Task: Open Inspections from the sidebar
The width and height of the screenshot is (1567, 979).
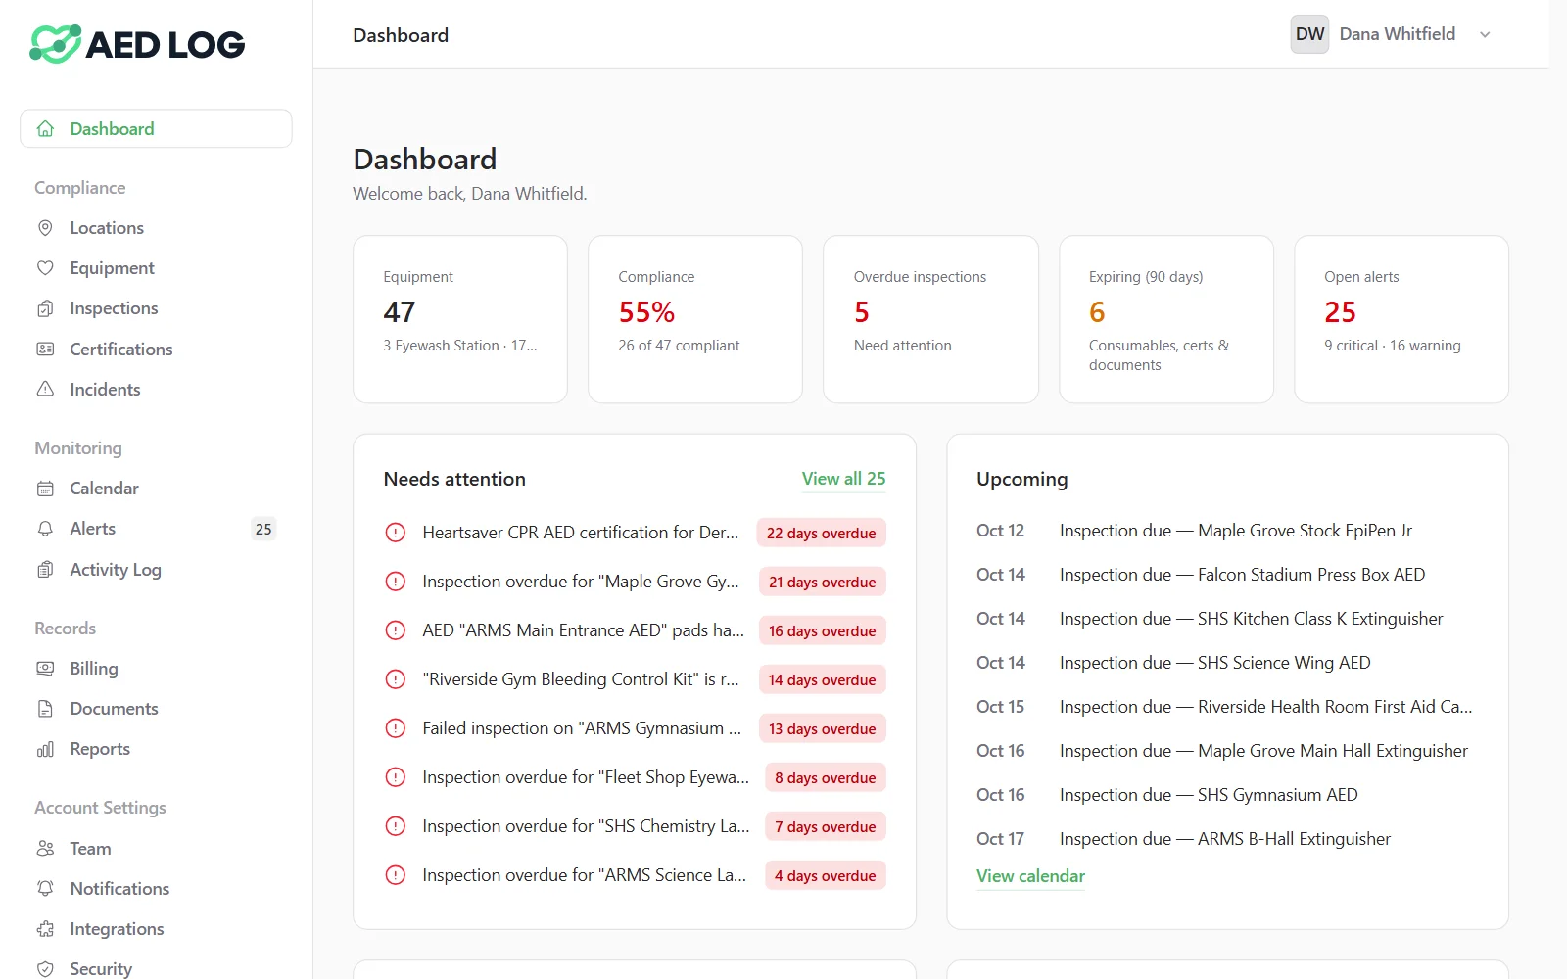Action: (x=156, y=308)
